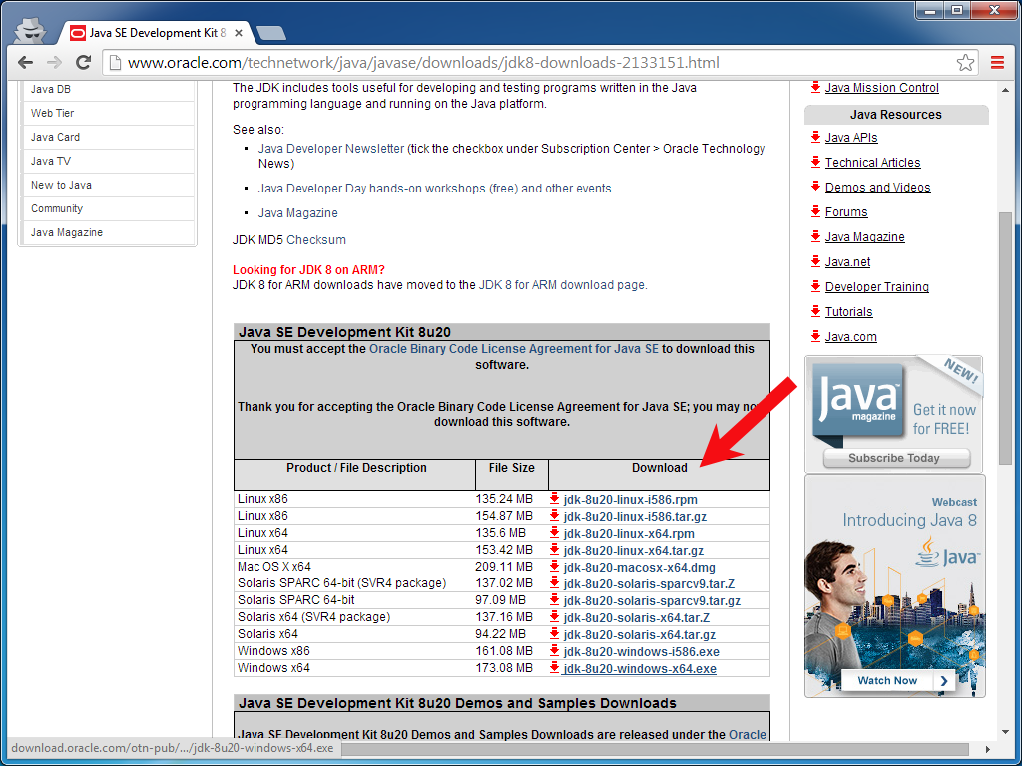This screenshot has height=766, width=1022.
Task: Click the Windows x64 row description text
Action: pyautogui.click(x=273, y=667)
